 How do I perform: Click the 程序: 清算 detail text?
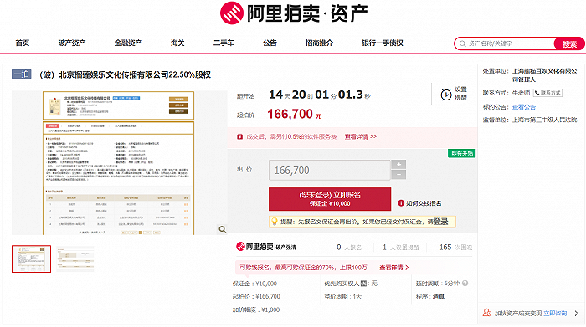[430, 296]
